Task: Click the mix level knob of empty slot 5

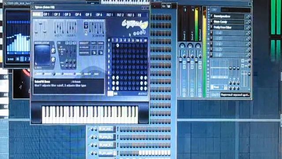Action: point(249,39)
